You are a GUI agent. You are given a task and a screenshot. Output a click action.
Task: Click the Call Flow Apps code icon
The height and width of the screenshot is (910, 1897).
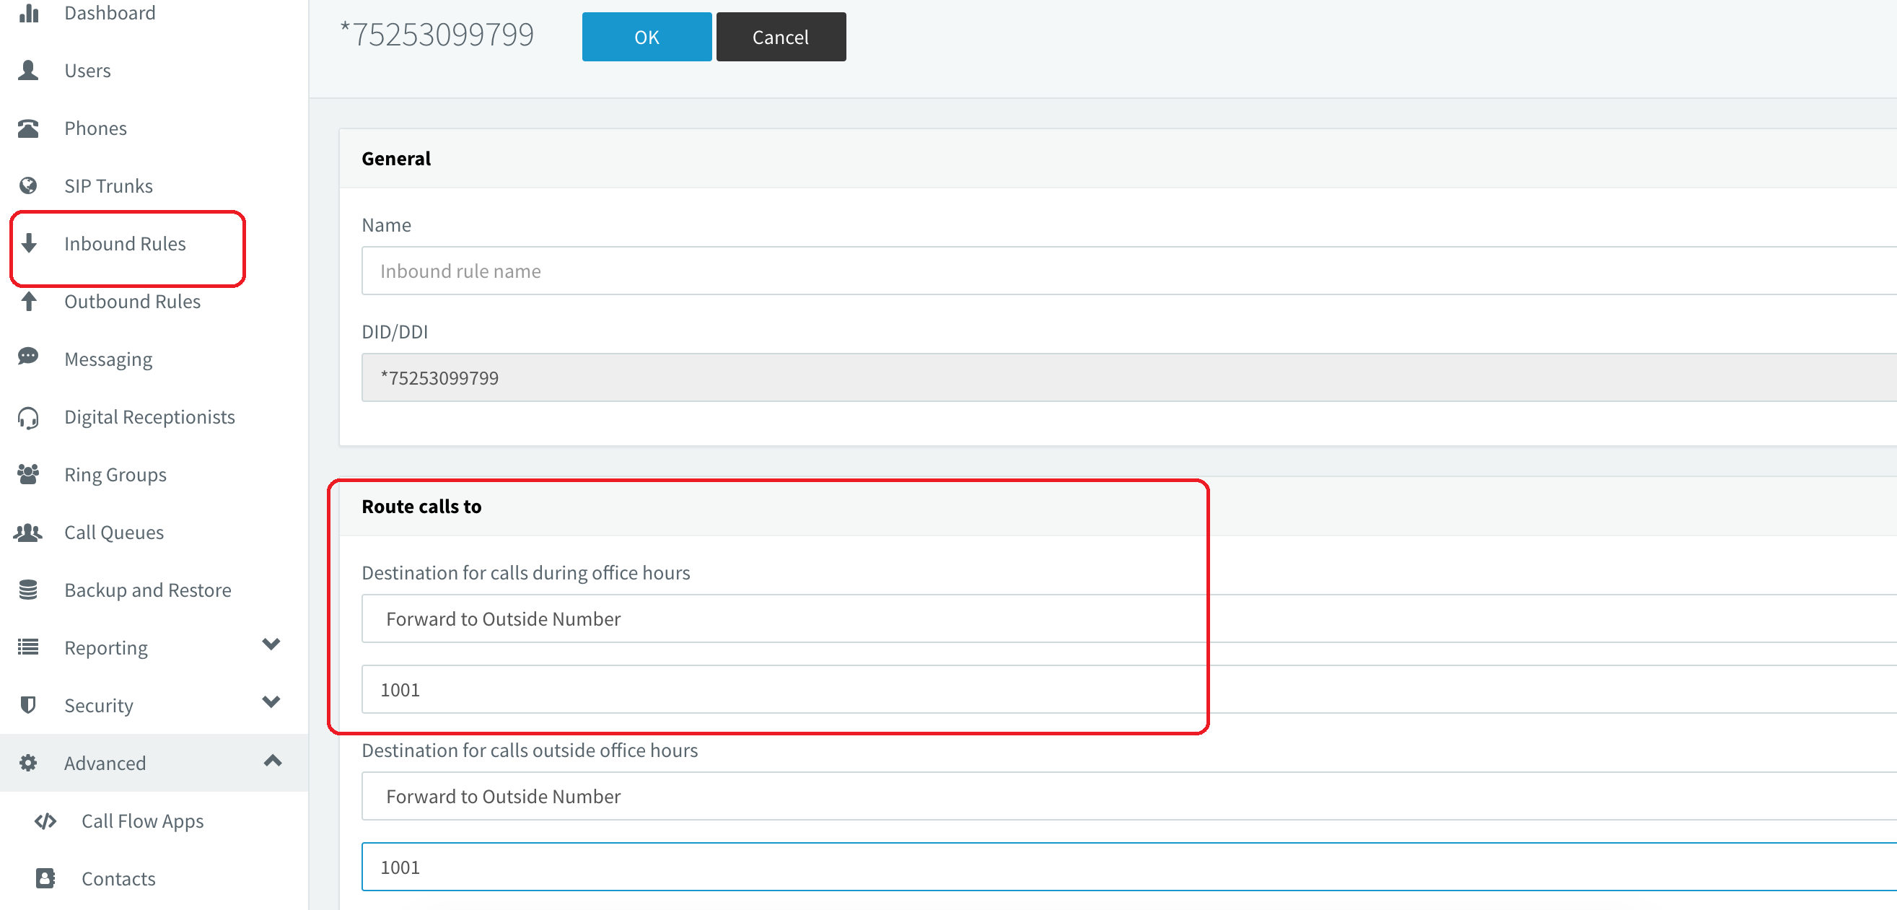tap(45, 821)
